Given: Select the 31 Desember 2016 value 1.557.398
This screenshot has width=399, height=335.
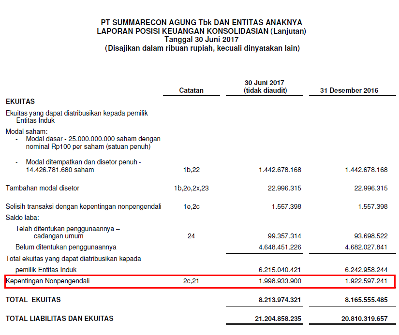Looking at the screenshot, I should point(372,206).
